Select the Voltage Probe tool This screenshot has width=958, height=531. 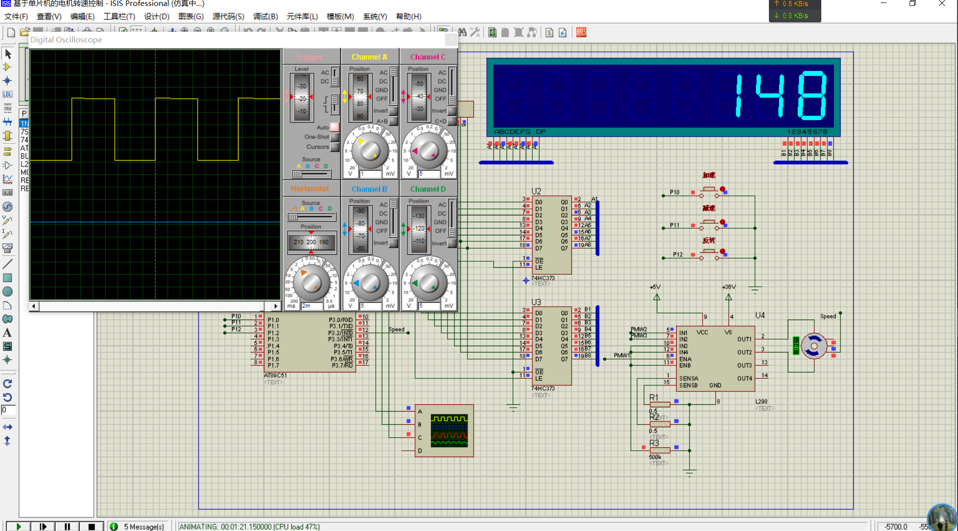point(7,220)
